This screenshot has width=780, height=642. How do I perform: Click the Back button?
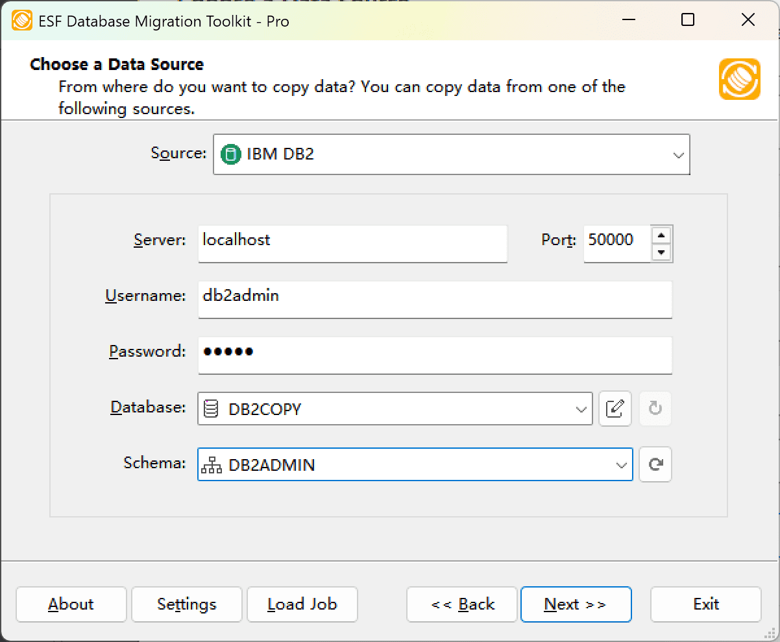pos(461,604)
